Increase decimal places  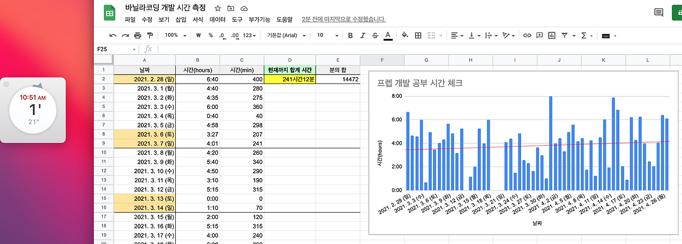(x=234, y=35)
